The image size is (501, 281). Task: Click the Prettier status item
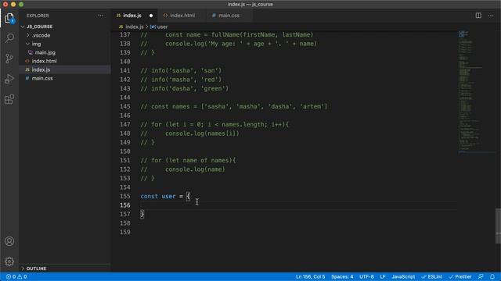point(460,276)
